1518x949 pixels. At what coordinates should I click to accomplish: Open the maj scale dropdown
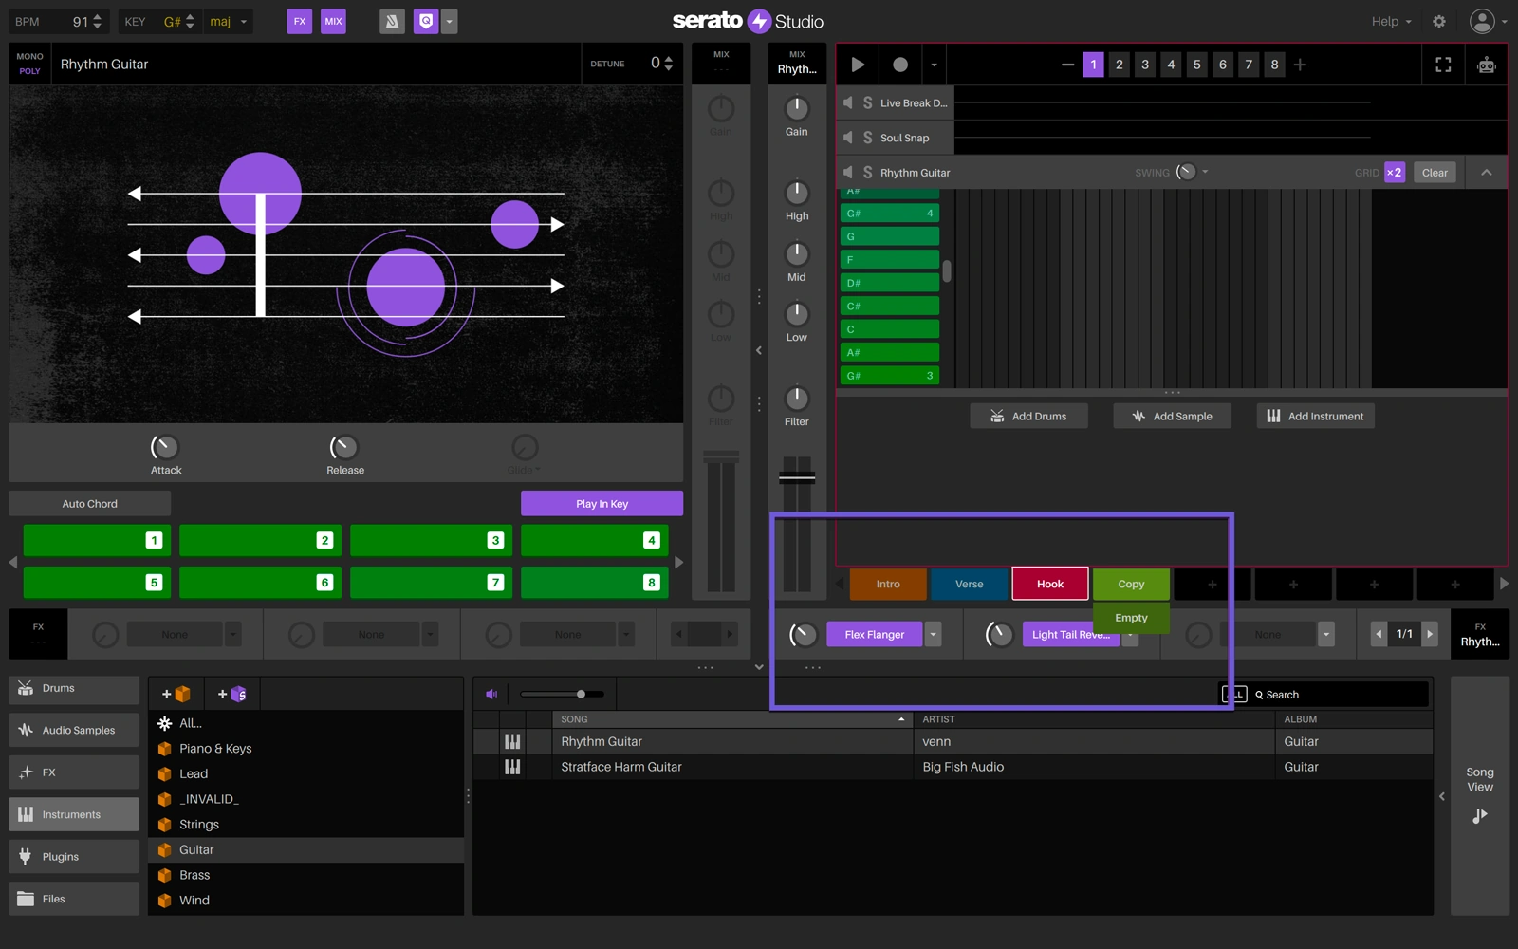(x=229, y=21)
